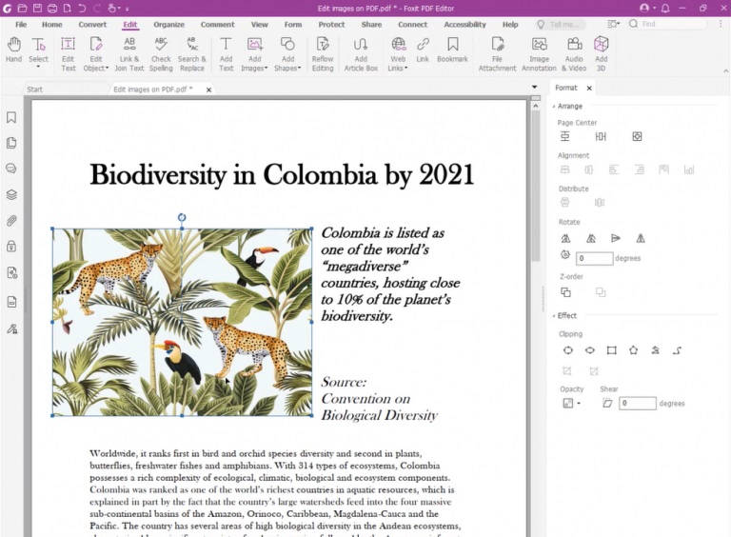Screen dimensions: 731x537
Task: Select the Hand tool
Action: pyautogui.click(x=13, y=50)
